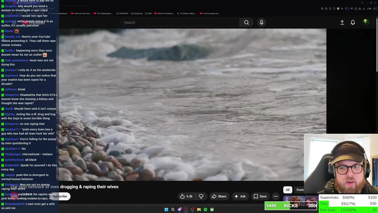Open American live-stre... bookmark
This screenshot has height=213, width=378.
coord(80,13)
